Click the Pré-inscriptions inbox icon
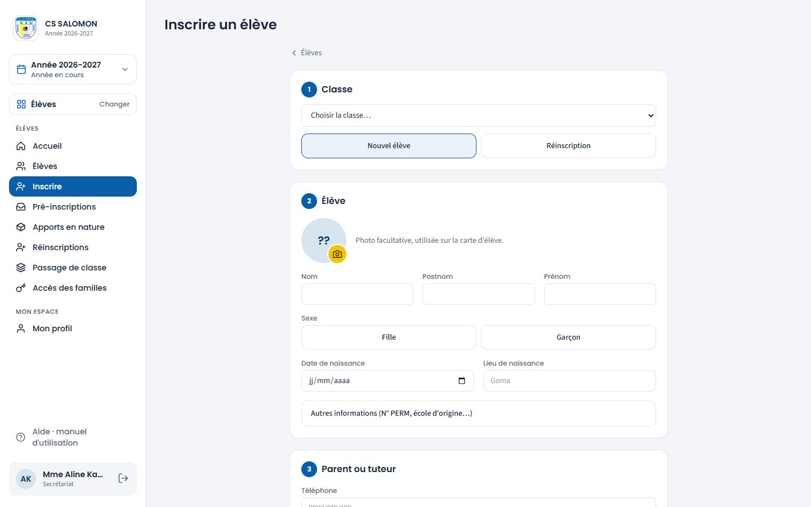 [x=21, y=207]
